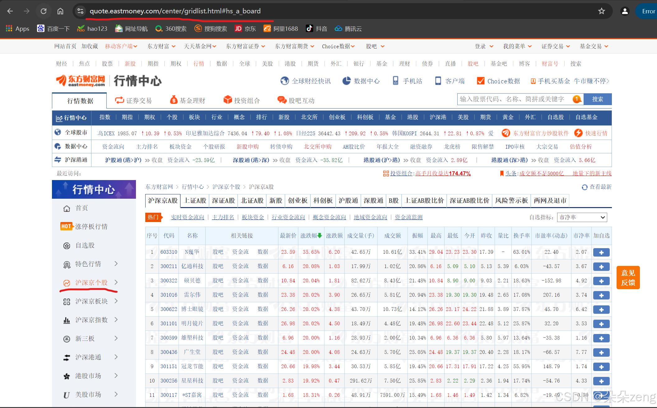Screen dimensions: 657x408
Task: Open the 资金流监测 link
Action: [x=409, y=217]
